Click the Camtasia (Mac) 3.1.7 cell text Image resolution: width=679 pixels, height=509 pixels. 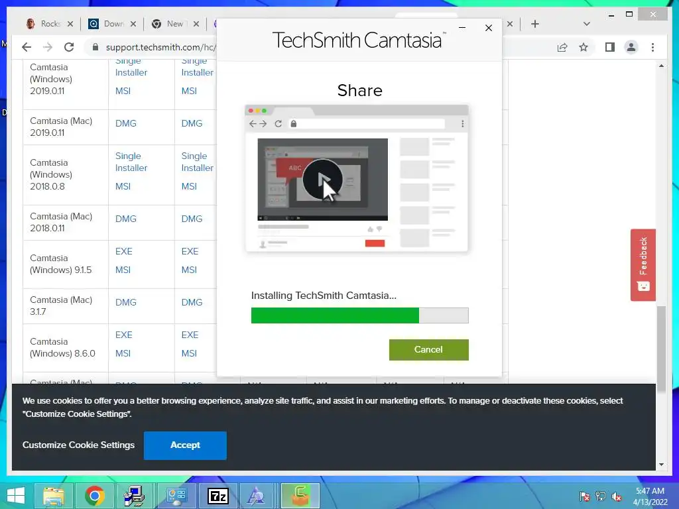pos(61,306)
